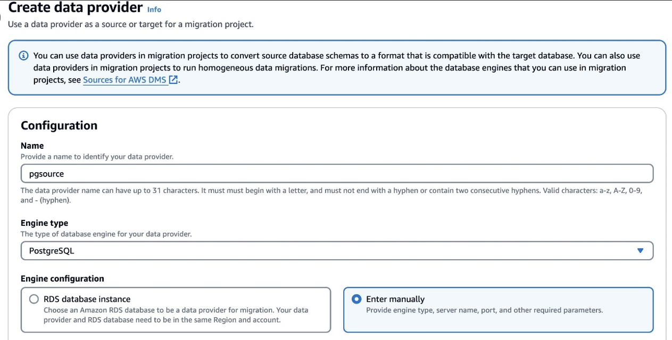Click the Configuration section heading
Viewport: 672px width, 340px height.
(x=59, y=125)
